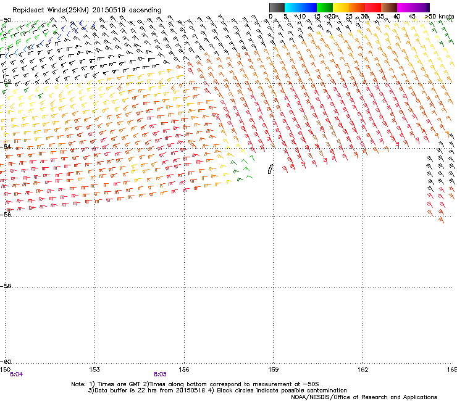This screenshot has height=401, width=457.
Task: Select the red 30-35 knot legend segment
Action: click(373, 7)
